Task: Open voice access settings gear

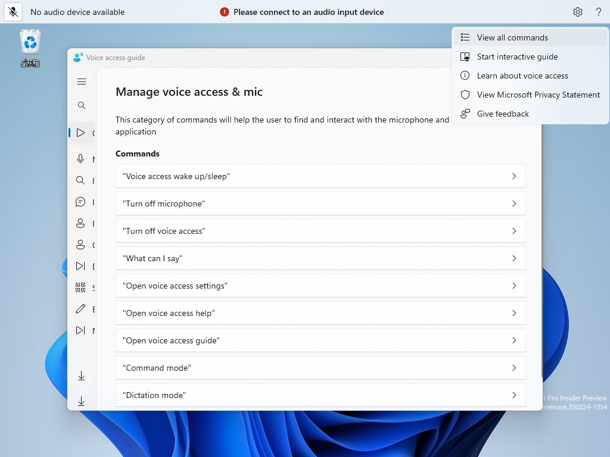Action: click(x=577, y=12)
